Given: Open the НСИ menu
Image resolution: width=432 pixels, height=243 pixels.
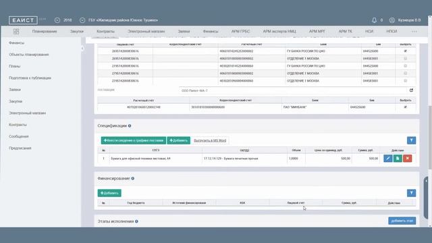Looking at the screenshot, I should pyautogui.click(x=369, y=32).
